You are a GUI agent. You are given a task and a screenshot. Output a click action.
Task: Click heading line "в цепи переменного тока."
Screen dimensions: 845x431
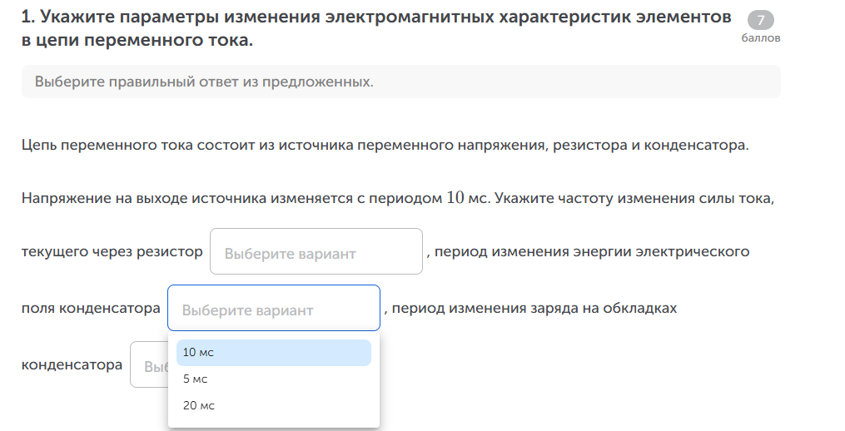[x=137, y=40]
